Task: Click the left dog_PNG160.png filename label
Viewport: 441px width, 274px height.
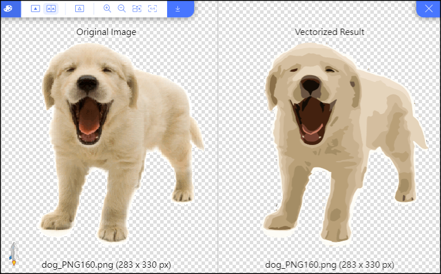Action: (106, 264)
